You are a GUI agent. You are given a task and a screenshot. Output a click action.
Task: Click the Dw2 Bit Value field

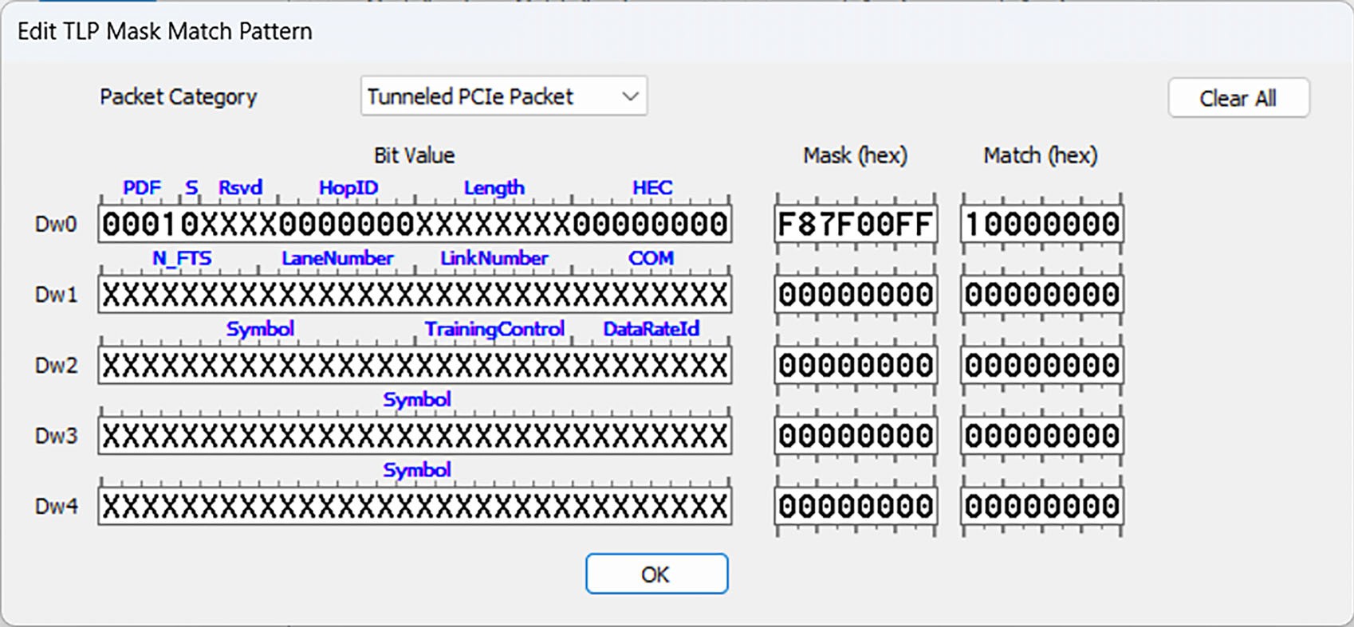[415, 365]
